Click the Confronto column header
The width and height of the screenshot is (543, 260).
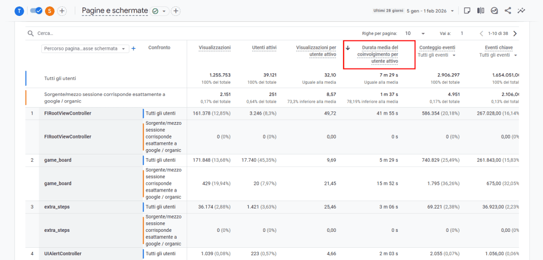coord(159,48)
